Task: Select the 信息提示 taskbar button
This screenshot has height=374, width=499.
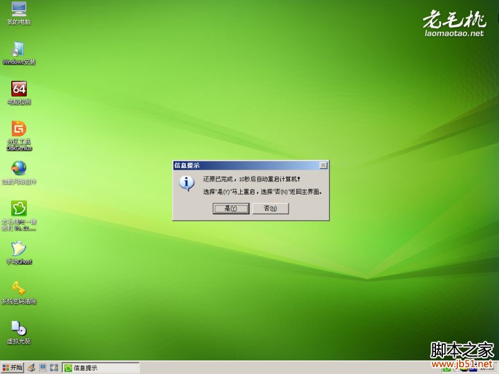Action: click(x=100, y=368)
